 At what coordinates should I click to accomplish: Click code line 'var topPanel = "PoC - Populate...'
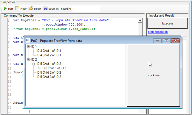(x=61, y=20)
